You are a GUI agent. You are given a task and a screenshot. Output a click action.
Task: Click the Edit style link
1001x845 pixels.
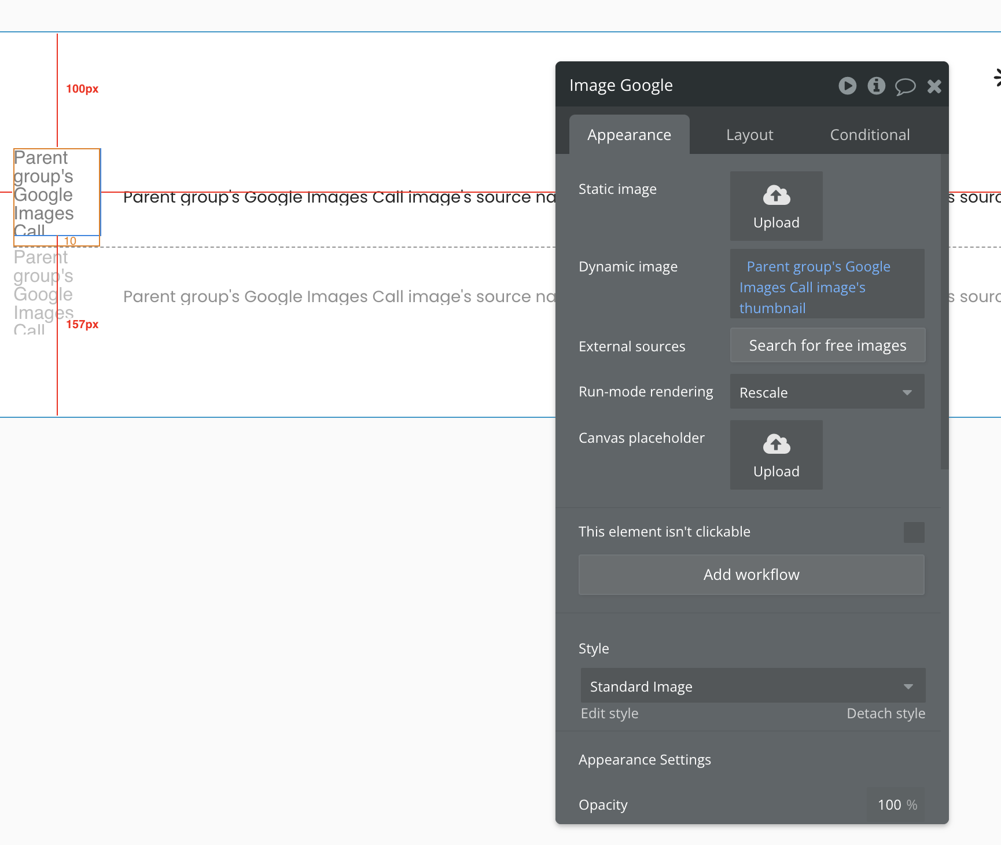click(x=609, y=714)
